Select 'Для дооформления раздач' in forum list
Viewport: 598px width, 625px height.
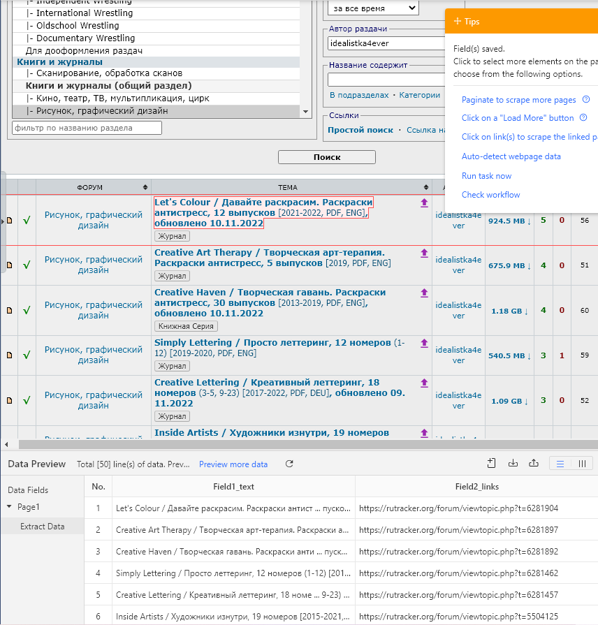click(156, 50)
